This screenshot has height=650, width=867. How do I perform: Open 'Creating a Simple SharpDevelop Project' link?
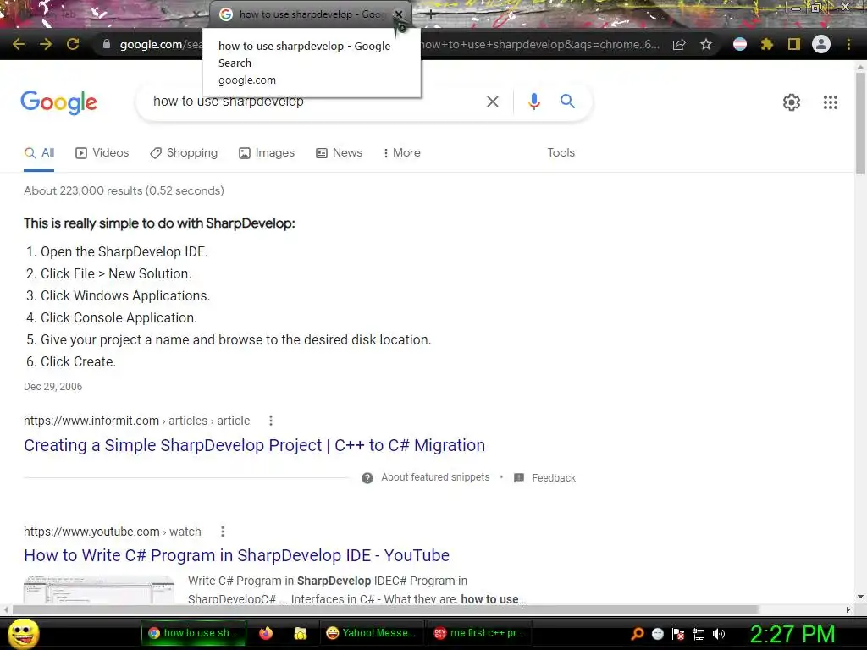[254, 445]
